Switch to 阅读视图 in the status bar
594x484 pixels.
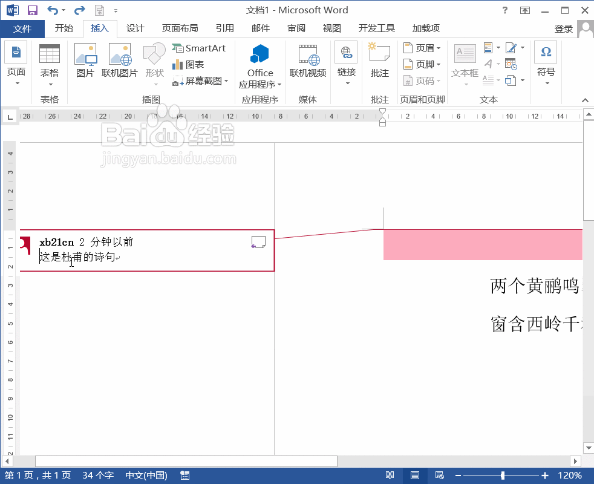[x=390, y=475]
